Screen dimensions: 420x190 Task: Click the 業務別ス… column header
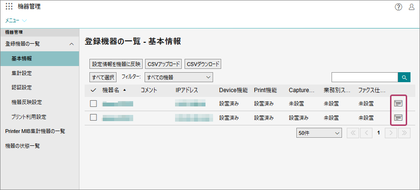tap(337, 90)
